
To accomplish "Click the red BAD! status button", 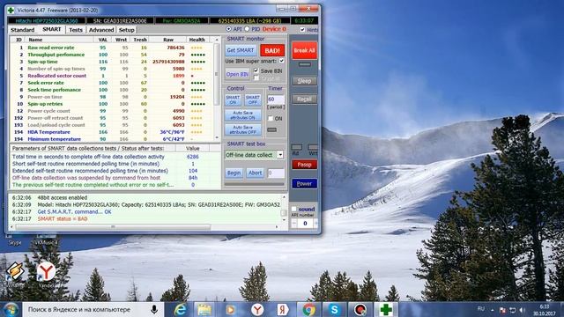I will (x=272, y=50).
